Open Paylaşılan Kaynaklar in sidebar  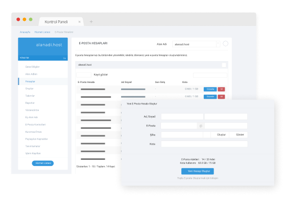click(x=36, y=139)
